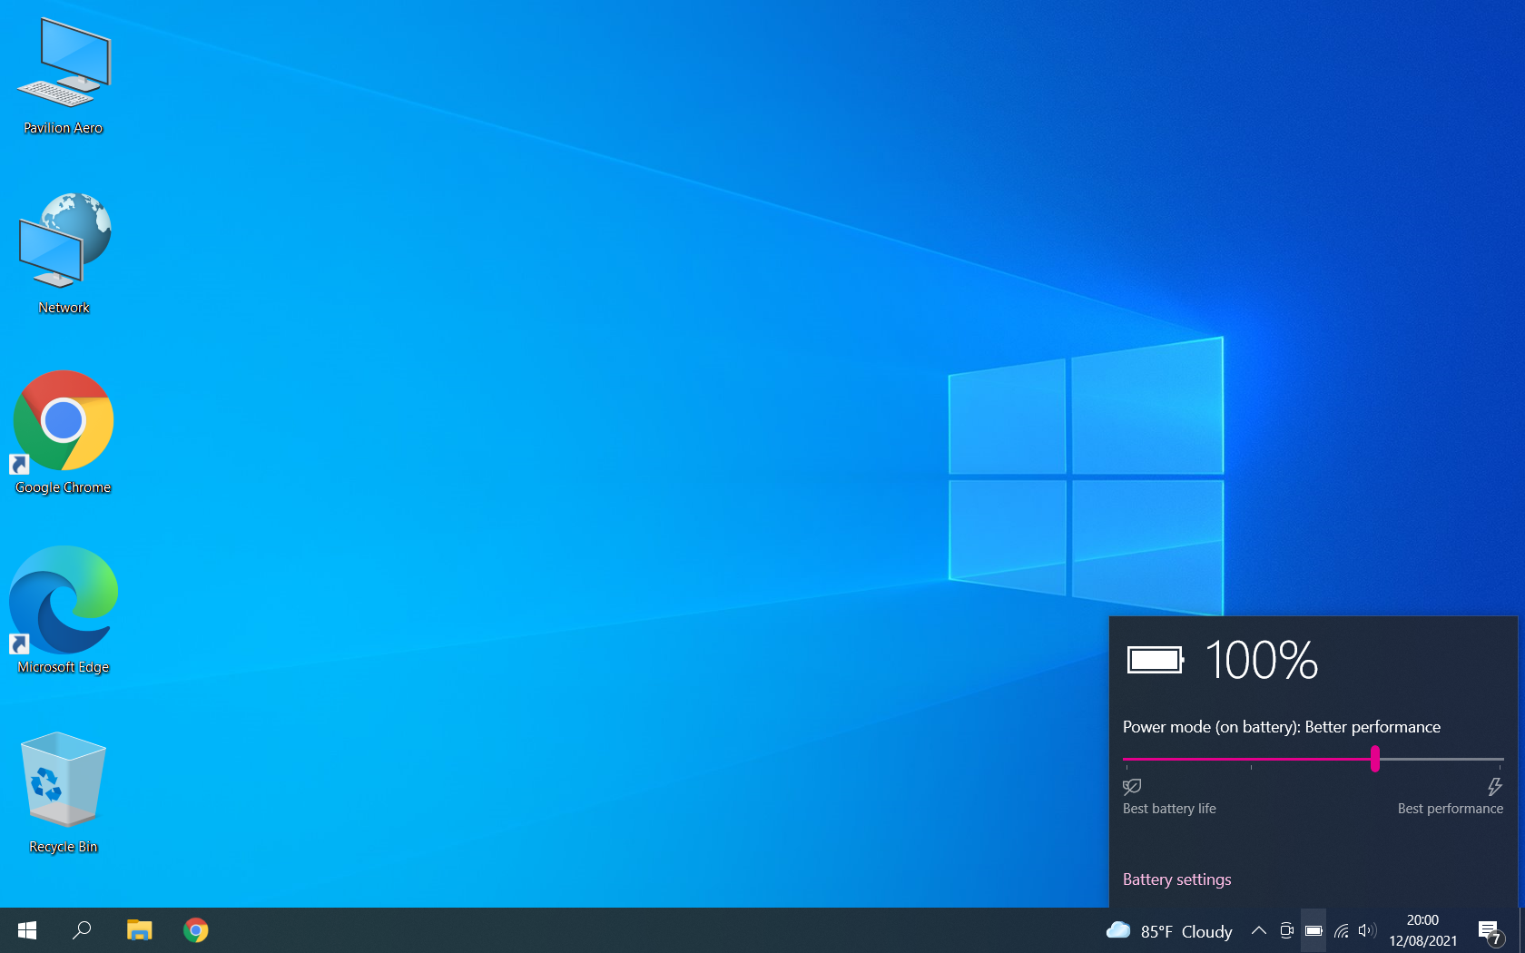
Task: Click the 100% battery percentage text
Action: point(1262,660)
